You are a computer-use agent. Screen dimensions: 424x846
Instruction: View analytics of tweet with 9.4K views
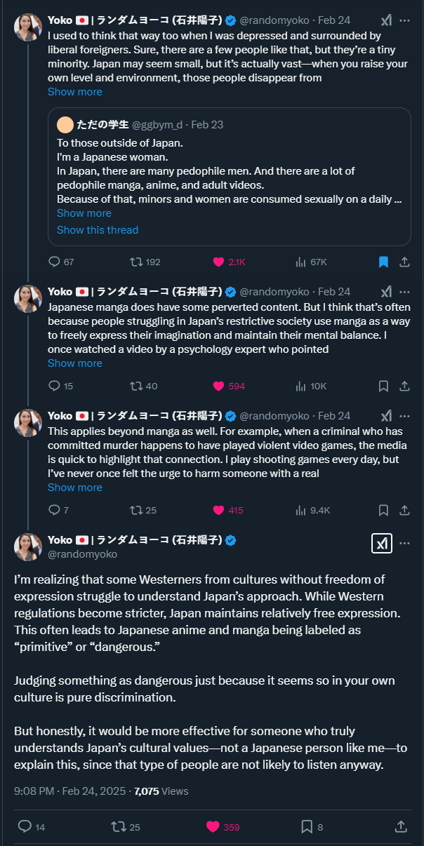pos(301,510)
